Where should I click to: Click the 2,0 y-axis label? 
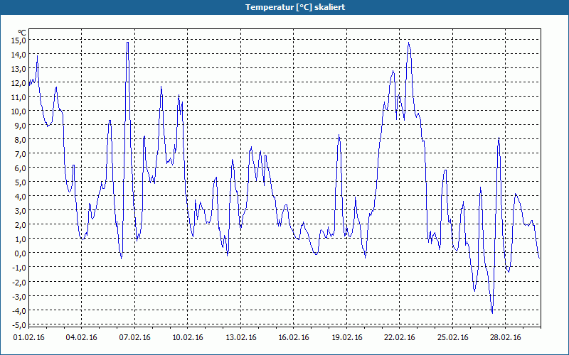pos(20,225)
